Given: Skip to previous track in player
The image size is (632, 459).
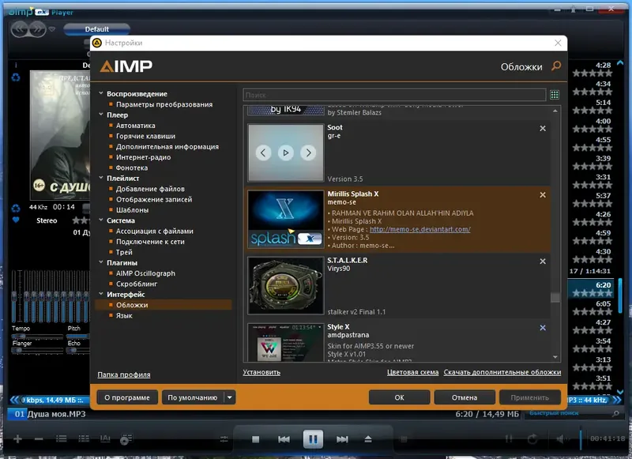Looking at the screenshot, I should [x=284, y=439].
